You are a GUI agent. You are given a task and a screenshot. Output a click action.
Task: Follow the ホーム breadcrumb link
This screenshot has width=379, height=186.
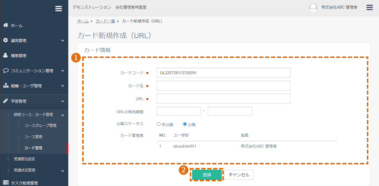coord(83,21)
